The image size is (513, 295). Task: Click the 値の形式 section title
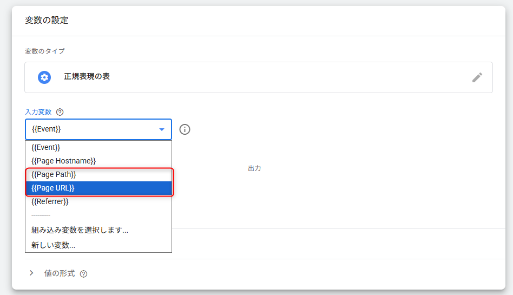pos(60,273)
